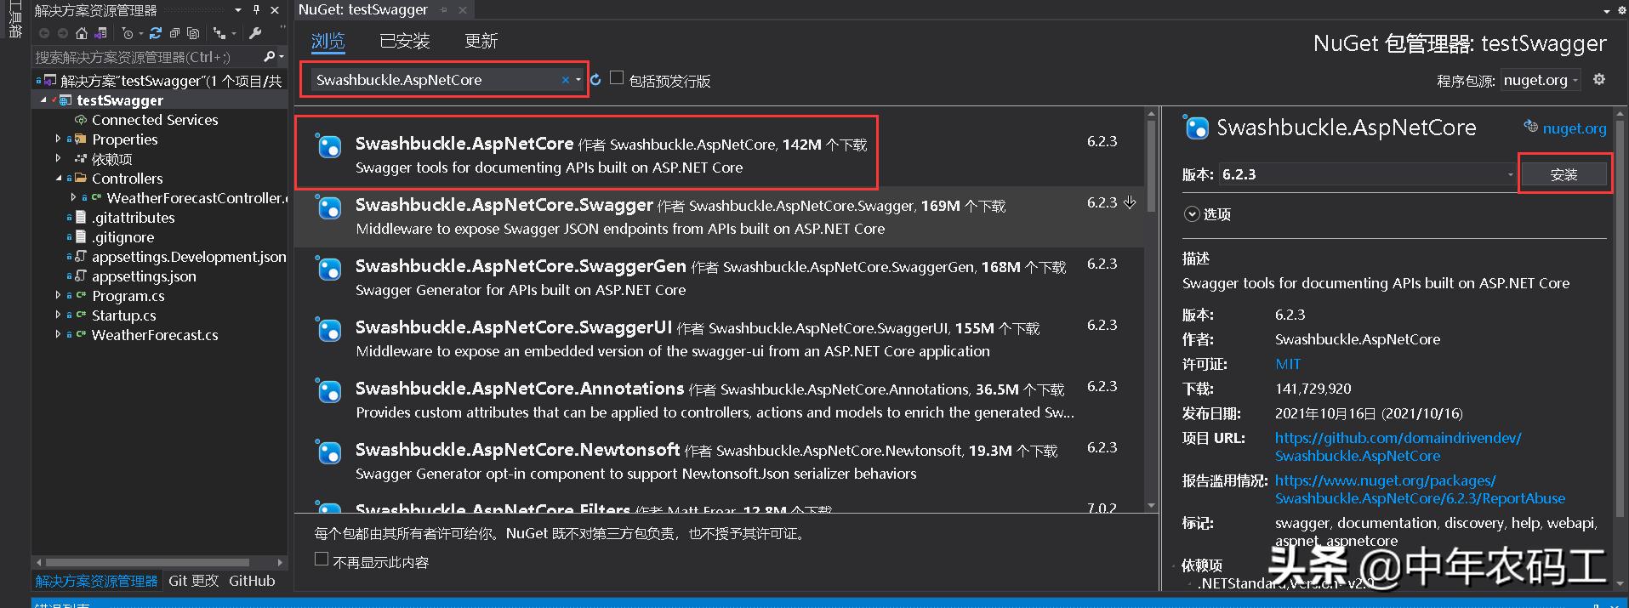1629x608 pixels.
Task: Open the pending changes filter clock icon
Action: 128,33
